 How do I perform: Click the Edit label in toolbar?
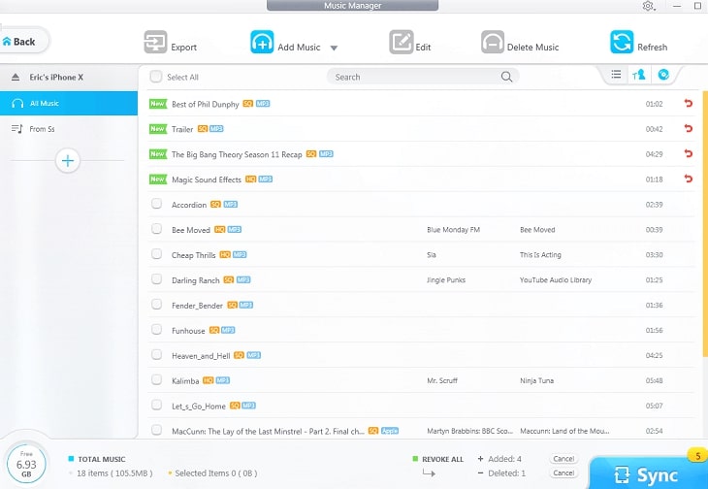click(423, 47)
